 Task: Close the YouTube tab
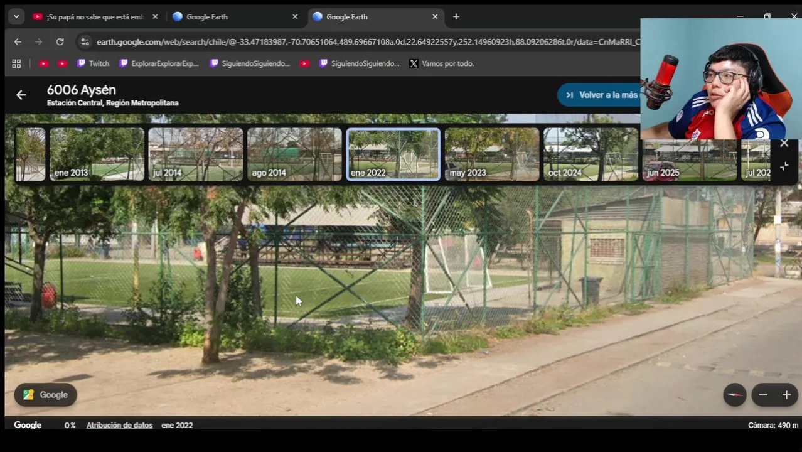click(x=155, y=17)
